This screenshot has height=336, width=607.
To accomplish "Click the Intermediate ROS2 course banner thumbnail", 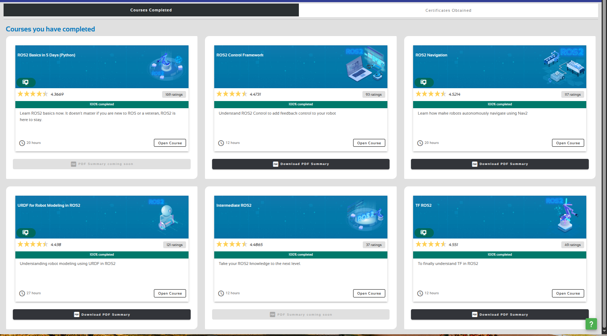I will pos(301,217).
